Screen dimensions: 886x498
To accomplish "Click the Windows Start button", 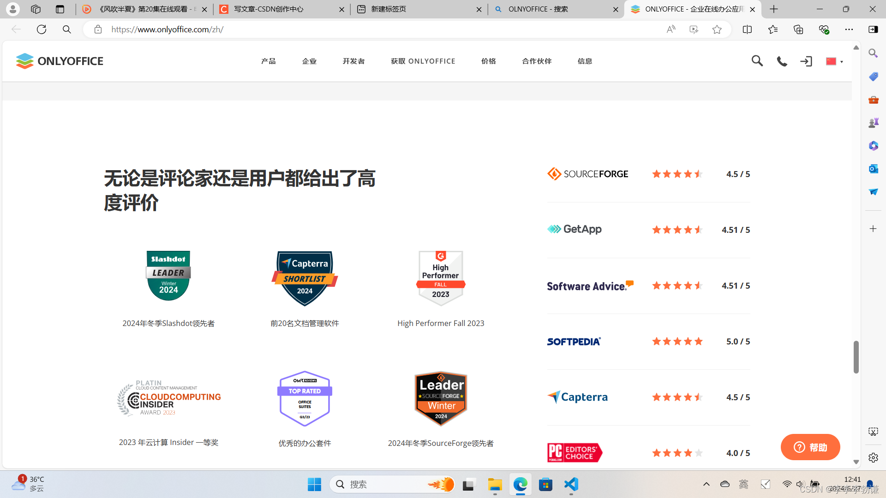I will click(314, 484).
